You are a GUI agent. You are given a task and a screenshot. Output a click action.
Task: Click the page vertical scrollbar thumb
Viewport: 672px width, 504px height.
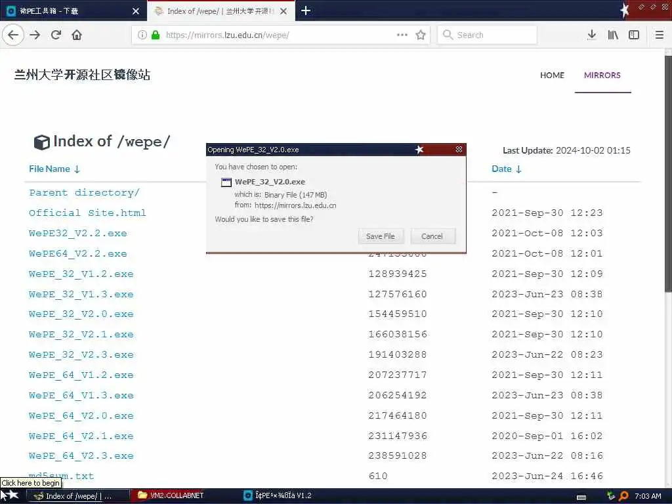point(668,173)
